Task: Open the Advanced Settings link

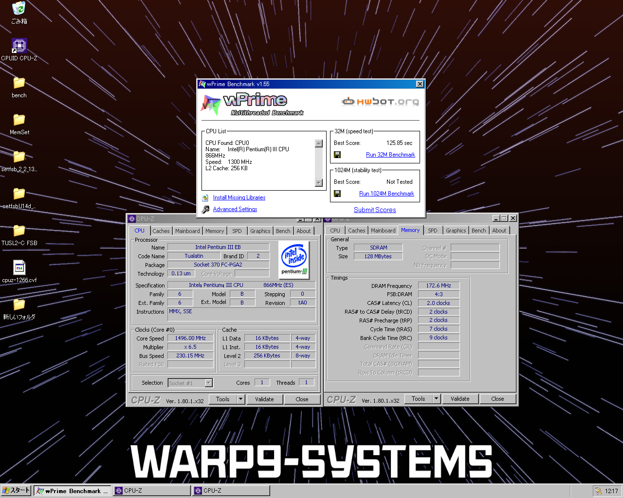Action: (235, 209)
